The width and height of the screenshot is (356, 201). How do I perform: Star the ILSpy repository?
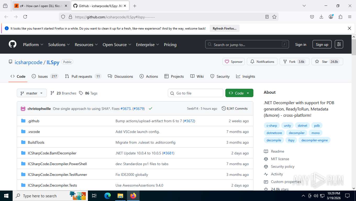click(327, 62)
